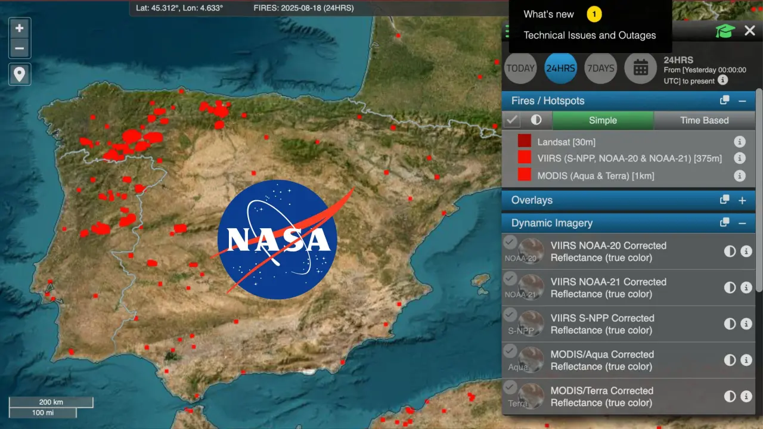763x429 pixels.
Task: Open the graduation cap tutorial icon
Action: tap(725, 31)
